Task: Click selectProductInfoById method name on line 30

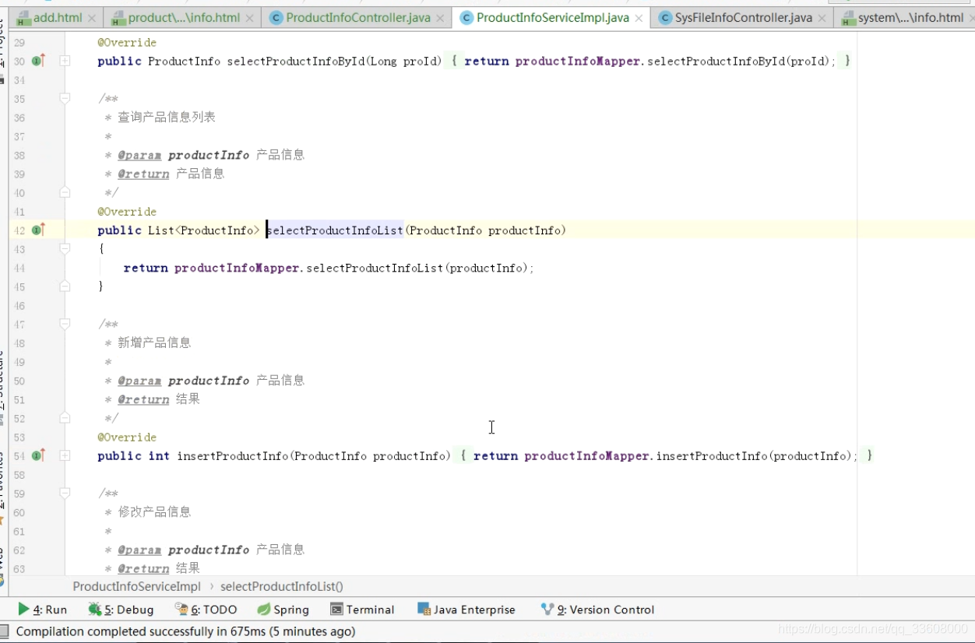Action: 296,61
